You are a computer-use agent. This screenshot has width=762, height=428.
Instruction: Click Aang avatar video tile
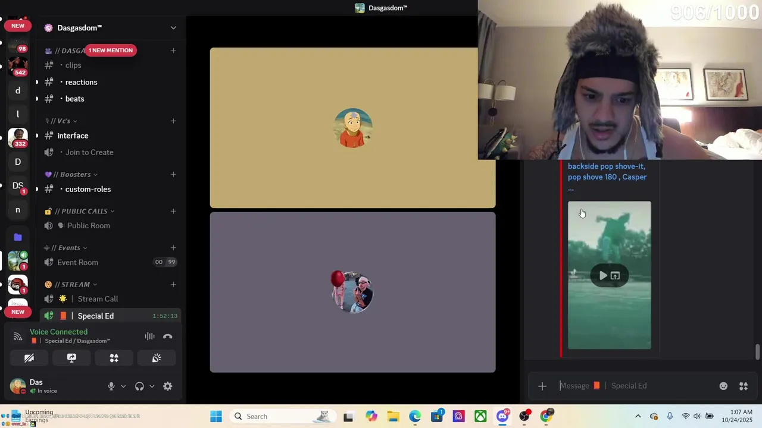tap(352, 128)
